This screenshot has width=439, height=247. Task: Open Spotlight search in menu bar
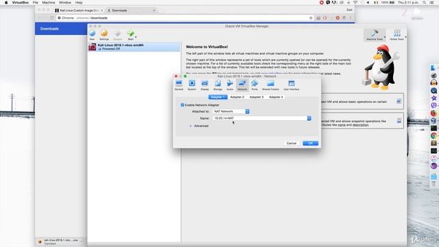424,3
